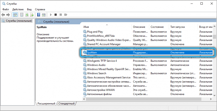Select the Автономные файлы service
This screenshot has width=217, height=111.
click(x=99, y=94)
